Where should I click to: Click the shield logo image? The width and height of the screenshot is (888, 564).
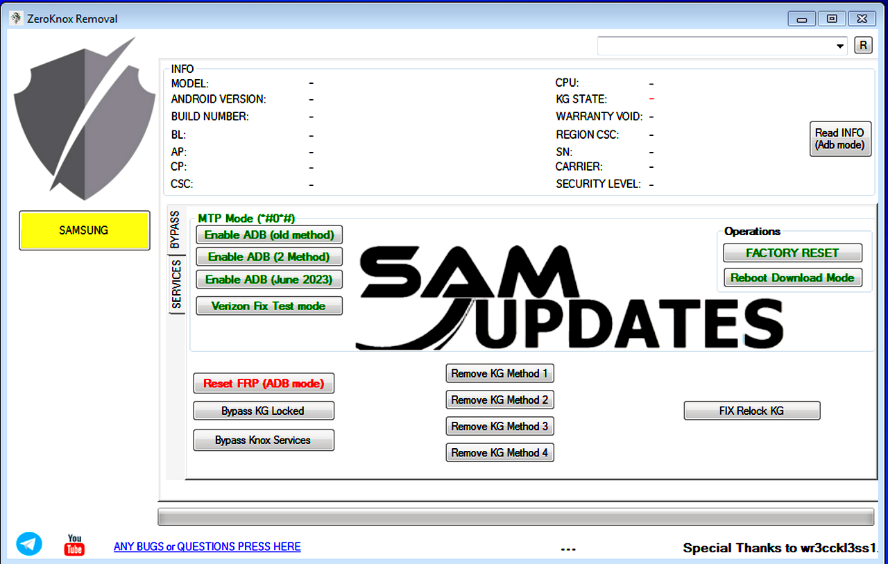click(84, 118)
